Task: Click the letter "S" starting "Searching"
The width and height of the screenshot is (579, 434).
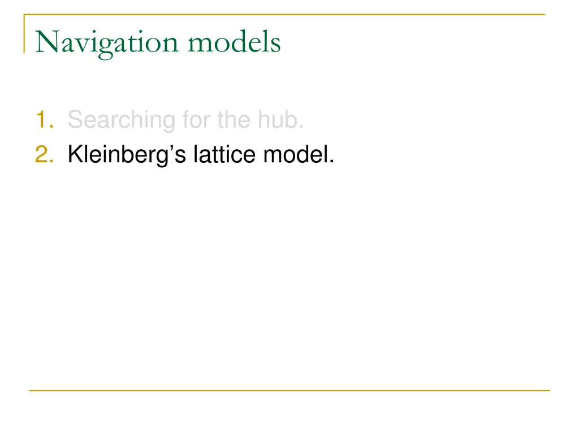Action: (75, 120)
